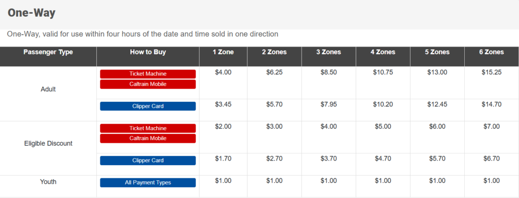Click the $2.70 Clipper Card discount fare
The image size is (519, 198).
pos(274,159)
